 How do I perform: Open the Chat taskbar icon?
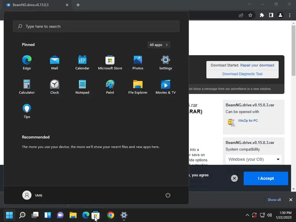(x=60, y=215)
